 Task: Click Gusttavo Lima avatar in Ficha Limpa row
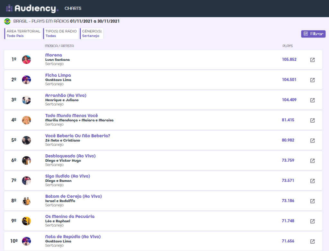click(x=26, y=80)
